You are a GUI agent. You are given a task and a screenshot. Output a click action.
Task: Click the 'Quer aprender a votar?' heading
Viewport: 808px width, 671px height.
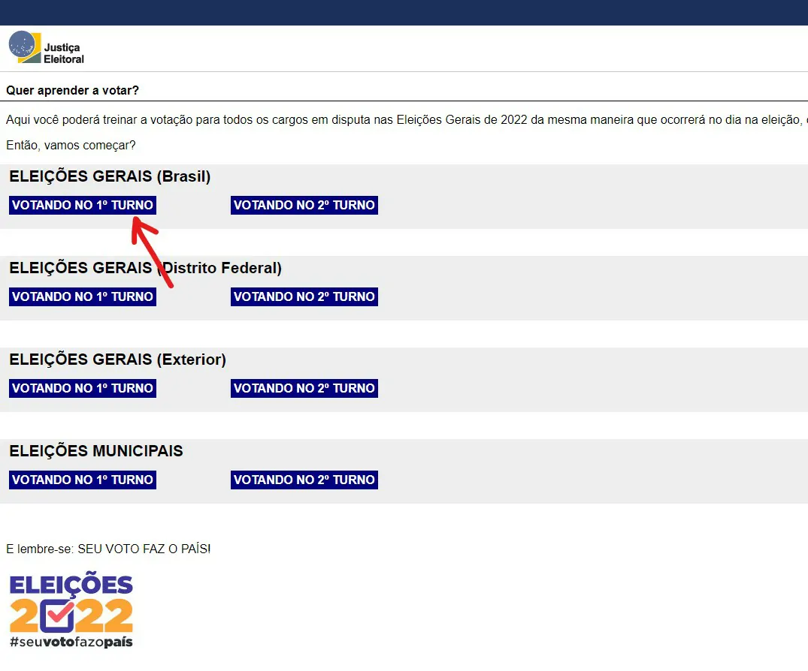pos(73,91)
